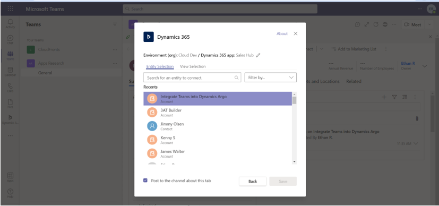439x206 pixels.
Task: Click the expand tab icon
Action: [x=366, y=24]
